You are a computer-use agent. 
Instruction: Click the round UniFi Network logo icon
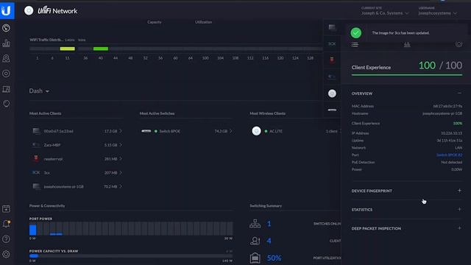pyautogui.click(x=29, y=11)
